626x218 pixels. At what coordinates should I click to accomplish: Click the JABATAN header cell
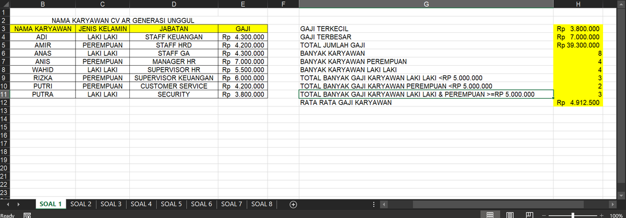(175, 29)
